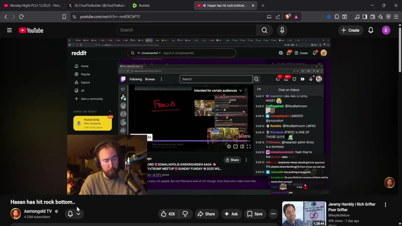Open Jeremy Hambly Rich Grifter video title

(352, 207)
